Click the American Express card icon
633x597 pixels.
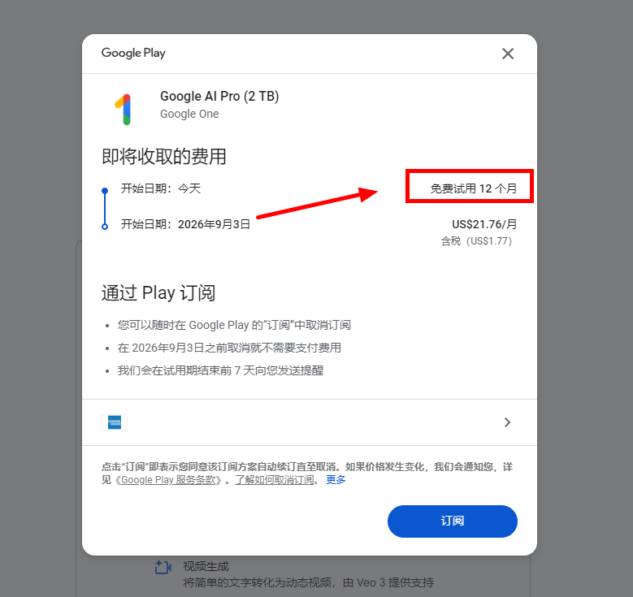coord(115,422)
